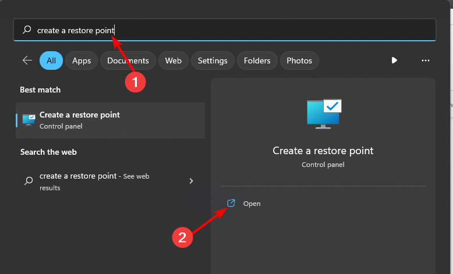This screenshot has height=274, width=453.
Task: Click the small restore point icon in Best match
Action: click(x=29, y=119)
